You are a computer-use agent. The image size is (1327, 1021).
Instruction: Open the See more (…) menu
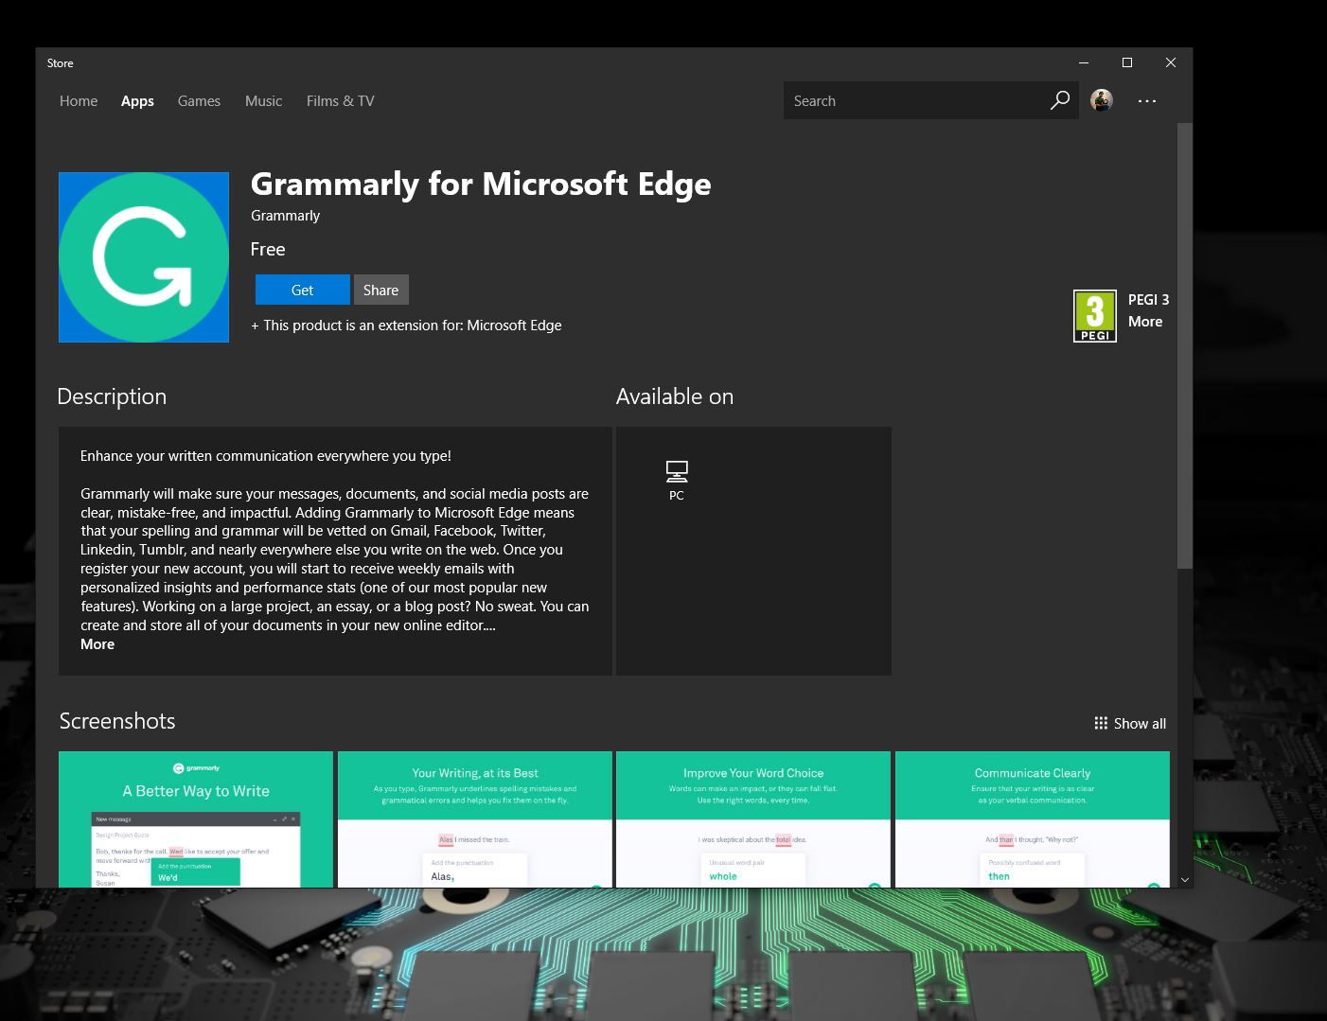pos(1147,100)
